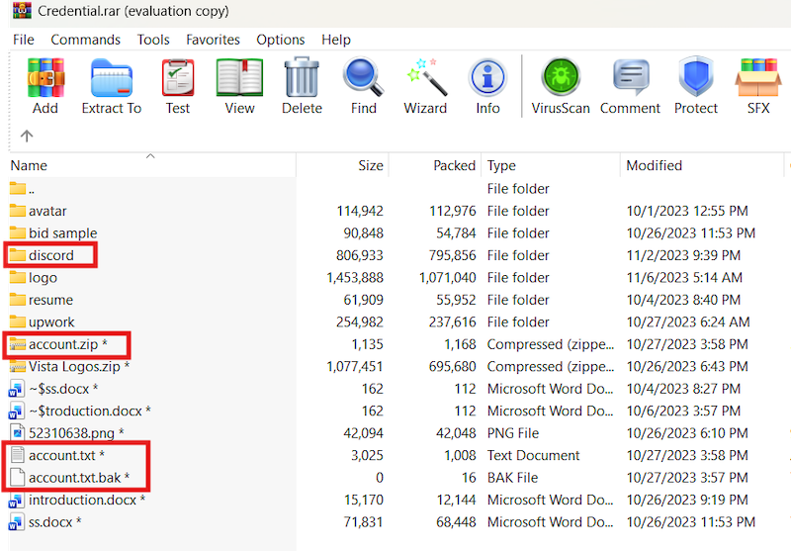Click the SFX conversion icon

click(x=758, y=78)
